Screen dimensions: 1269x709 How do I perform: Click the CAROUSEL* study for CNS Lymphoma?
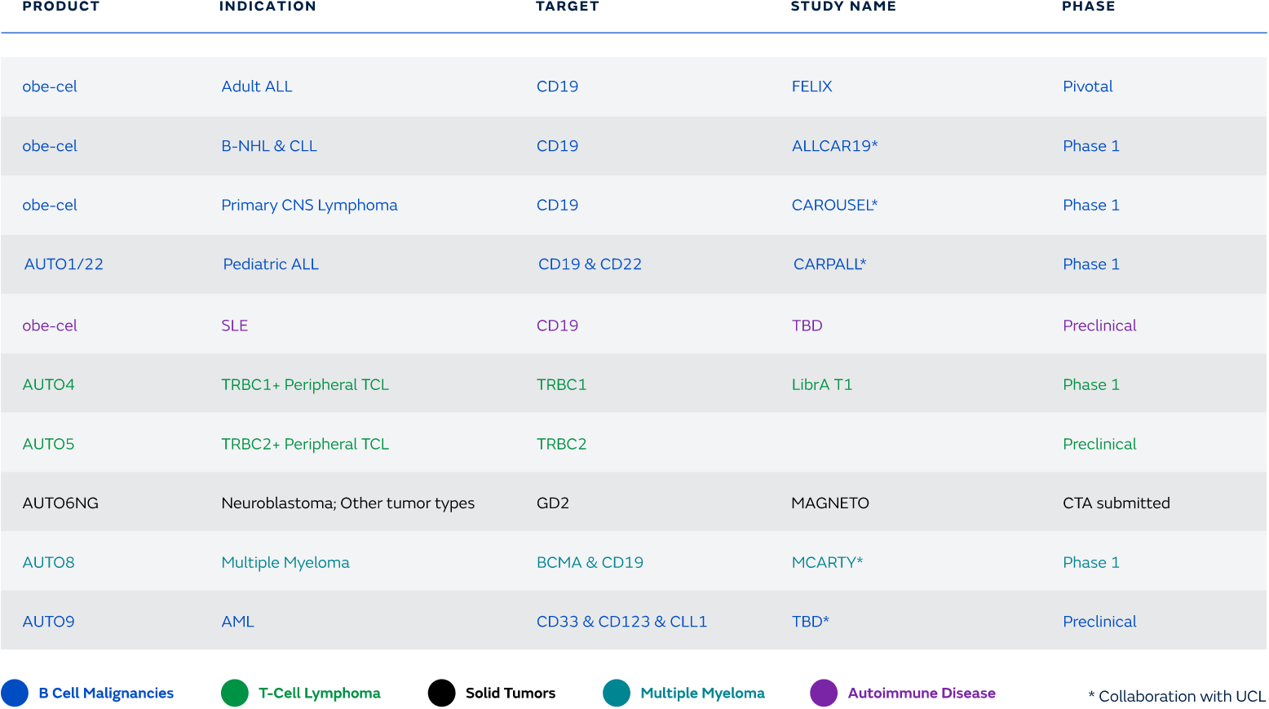[x=834, y=205]
